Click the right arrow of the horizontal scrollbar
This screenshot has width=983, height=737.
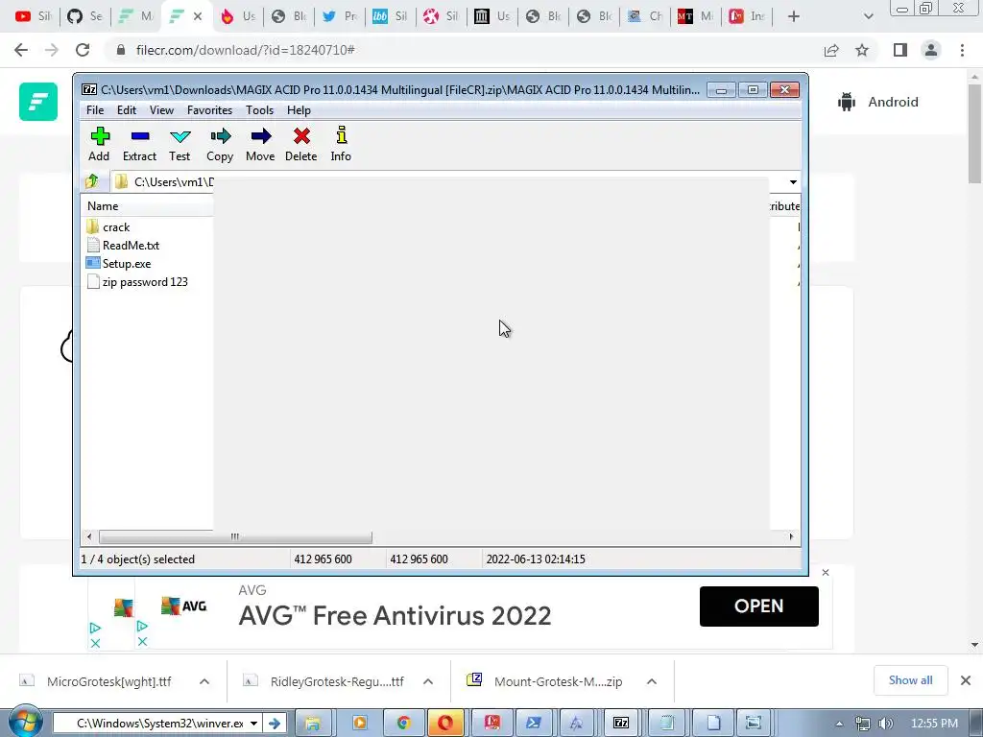pos(791,537)
